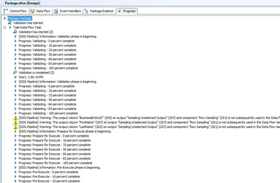Select 'Pre-Execute - 0 percent complete' row

[48, 172]
